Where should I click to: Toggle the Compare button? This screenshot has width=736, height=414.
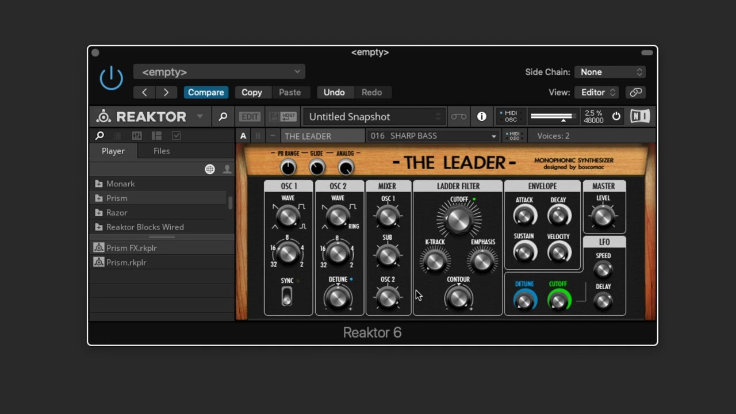coord(206,92)
